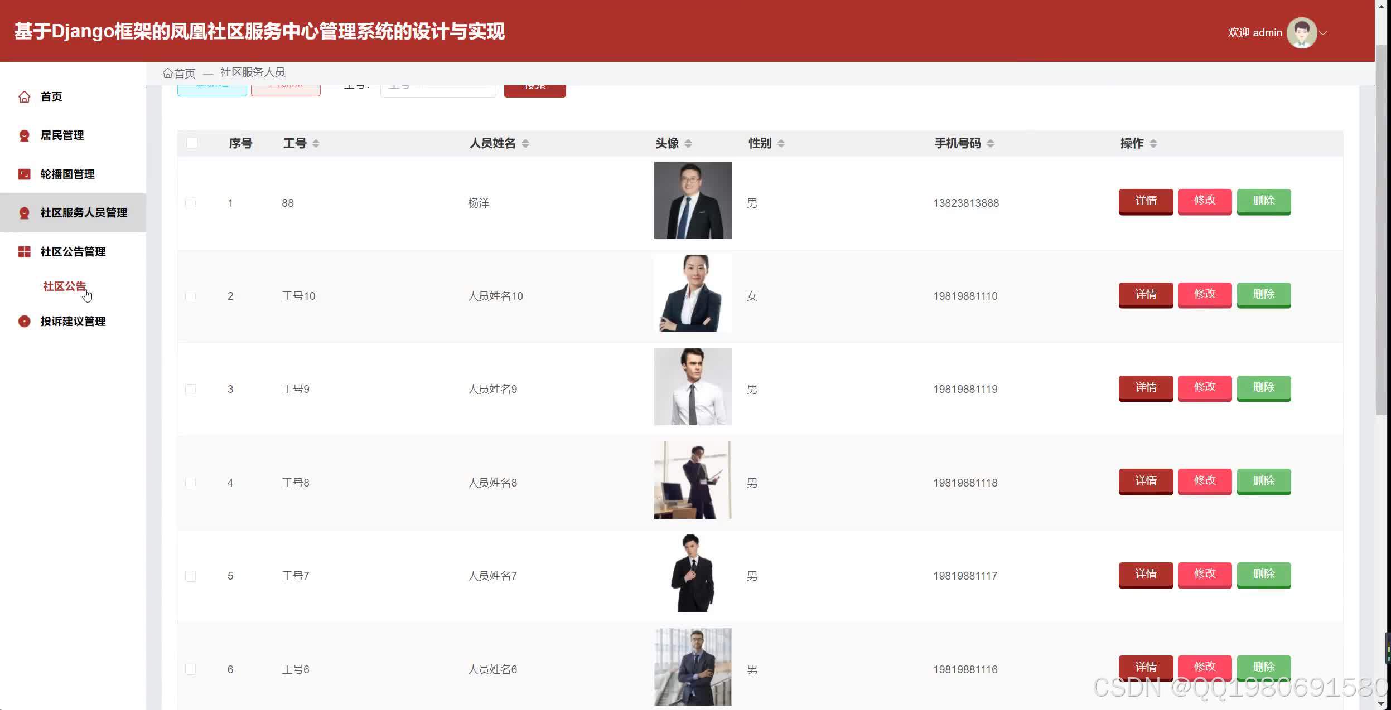Click the breadcrumb home icon

click(x=167, y=73)
